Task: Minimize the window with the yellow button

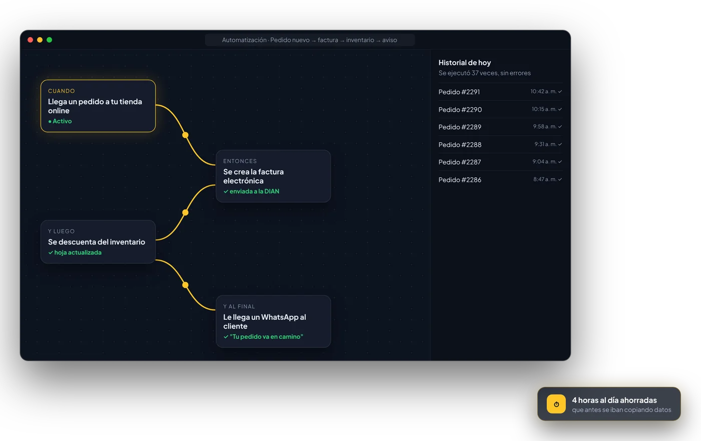Action: click(x=40, y=40)
